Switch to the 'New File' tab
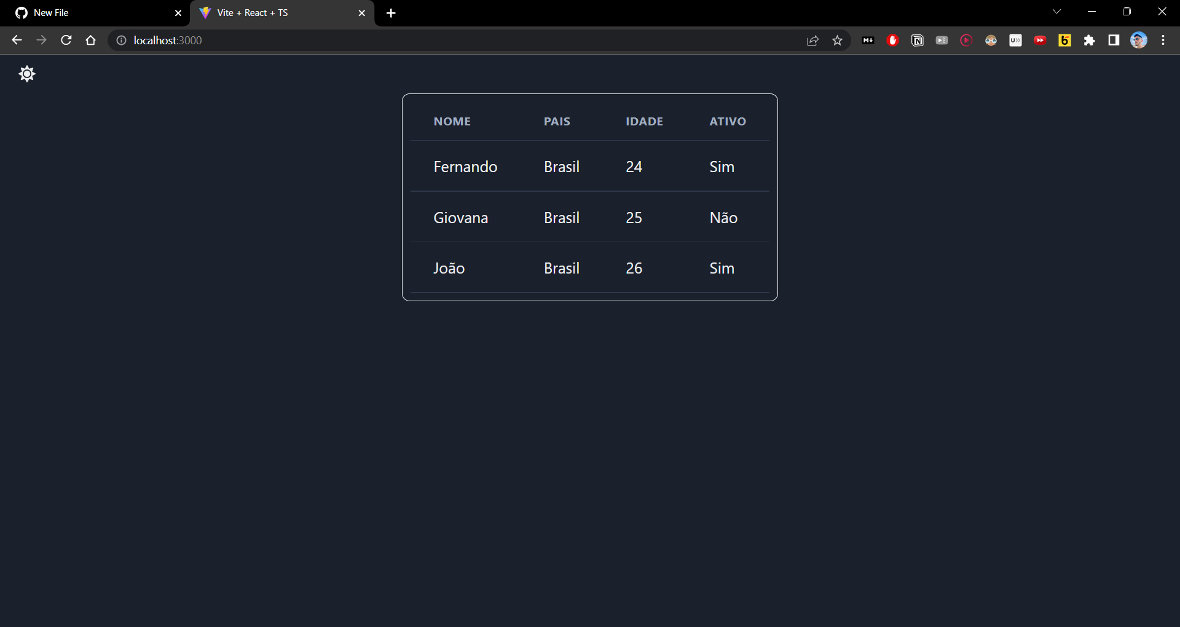The height and width of the screenshot is (627, 1180). click(86, 13)
